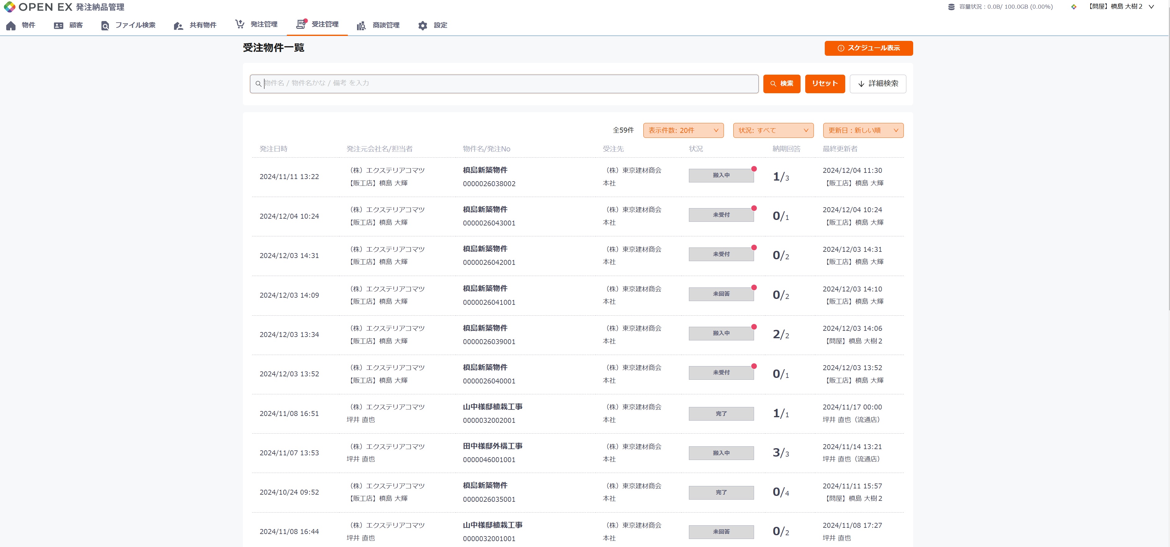Click the 商談管理 chart icon

click(x=362, y=26)
